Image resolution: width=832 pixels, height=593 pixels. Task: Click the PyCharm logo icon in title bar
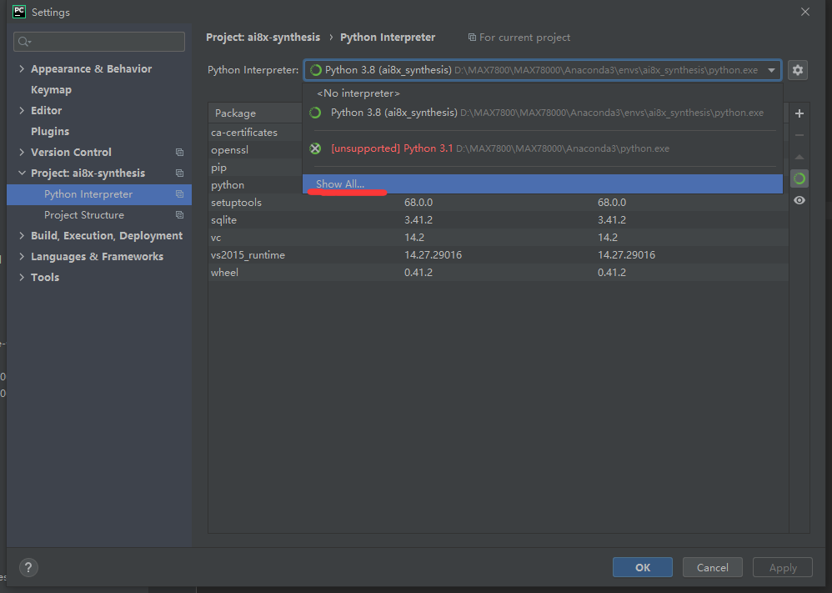point(19,12)
